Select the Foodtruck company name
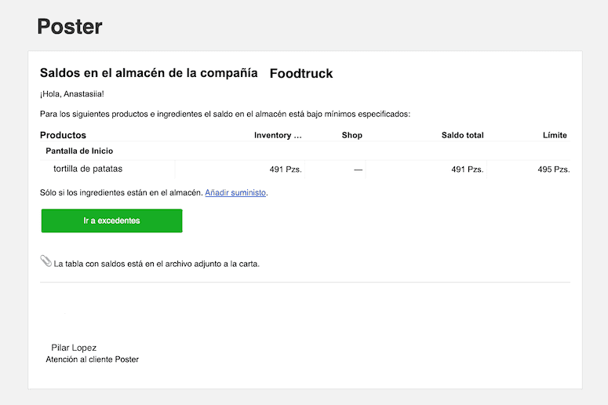This screenshot has width=608, height=405. click(301, 73)
